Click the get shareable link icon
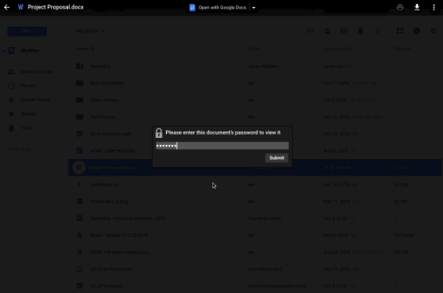 tap(310, 31)
